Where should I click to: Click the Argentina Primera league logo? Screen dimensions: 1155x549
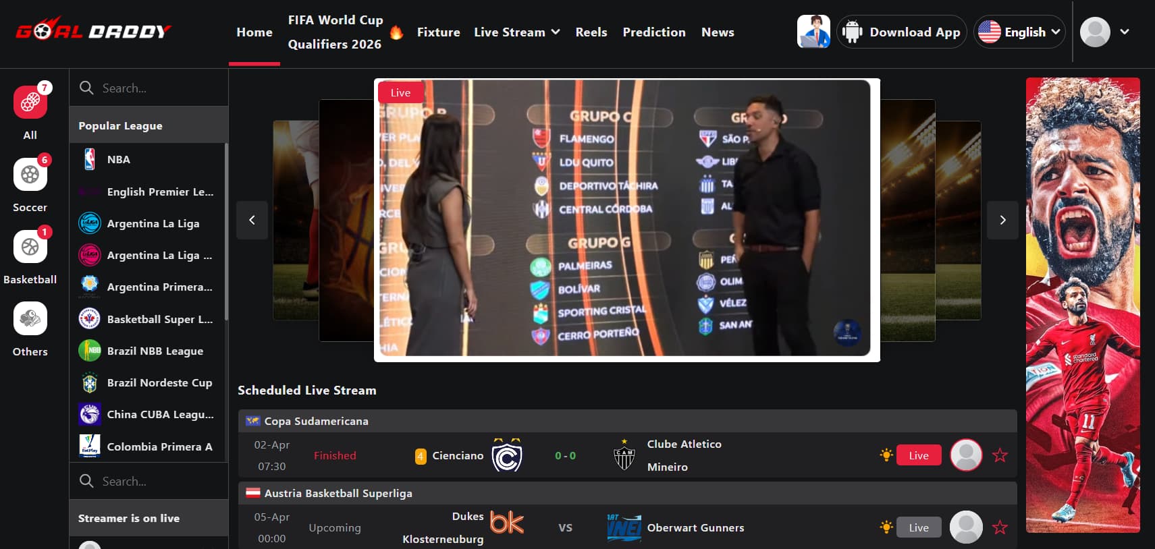tap(89, 287)
